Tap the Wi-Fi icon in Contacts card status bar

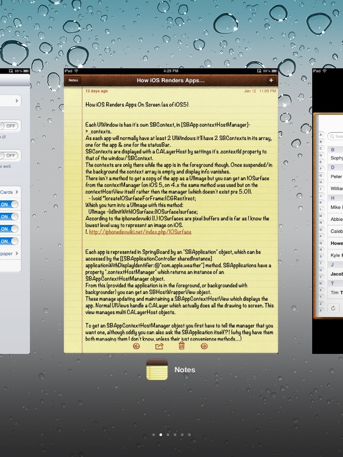[x=325, y=71]
